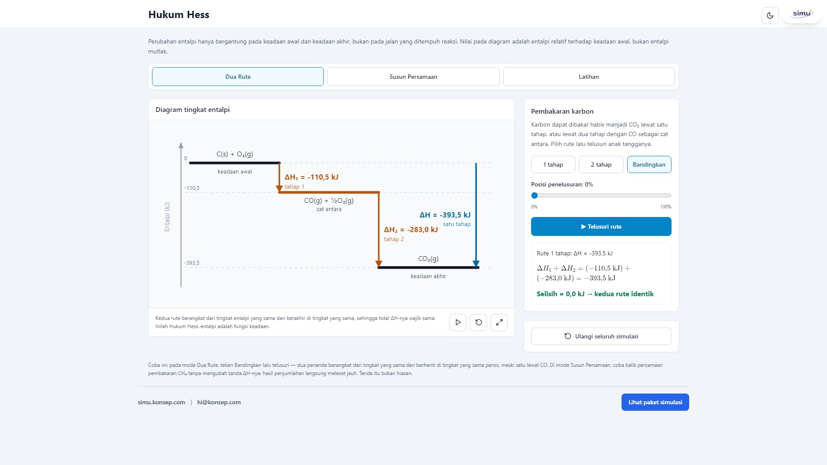Click the CO(g) zat antara level
827x465 pixels.
point(329,192)
